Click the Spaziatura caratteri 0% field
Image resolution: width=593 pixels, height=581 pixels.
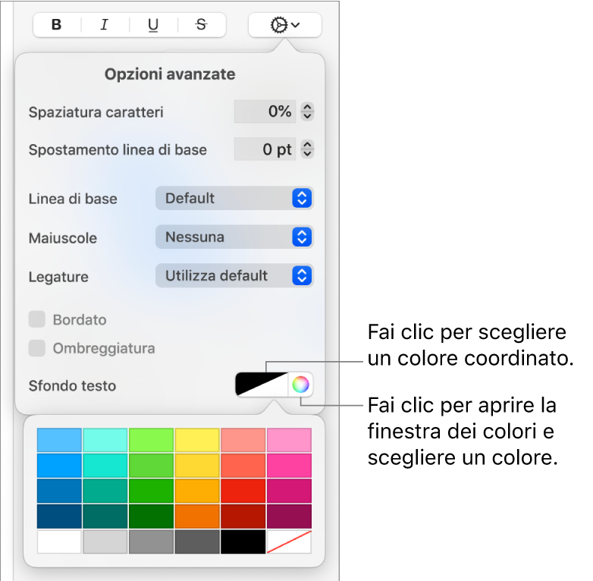click(x=265, y=111)
